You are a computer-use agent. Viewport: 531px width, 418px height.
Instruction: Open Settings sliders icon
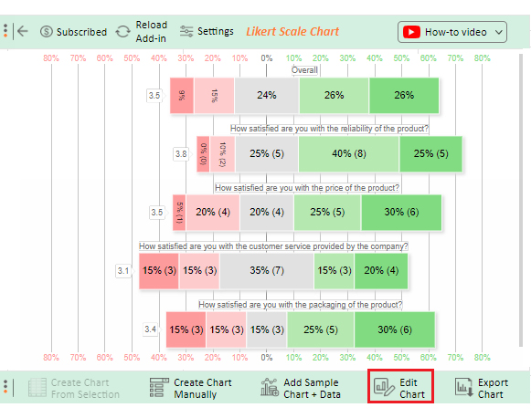[x=186, y=31]
